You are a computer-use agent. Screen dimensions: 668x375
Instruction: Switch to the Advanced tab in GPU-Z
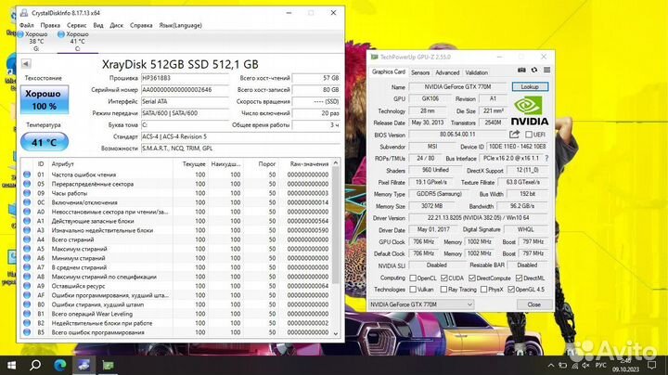coord(447,72)
